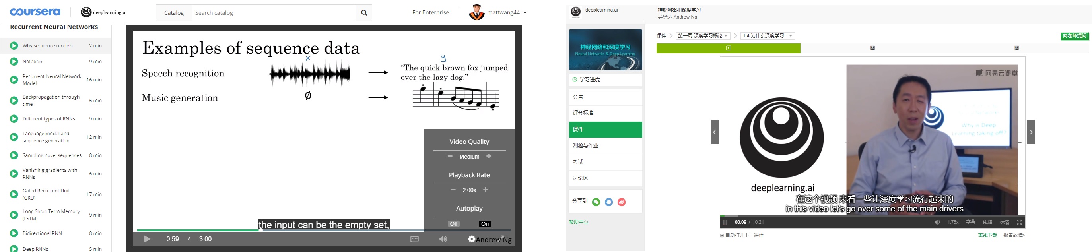Click the search magnifier icon
This screenshot has height=252, width=1092.
click(x=364, y=13)
